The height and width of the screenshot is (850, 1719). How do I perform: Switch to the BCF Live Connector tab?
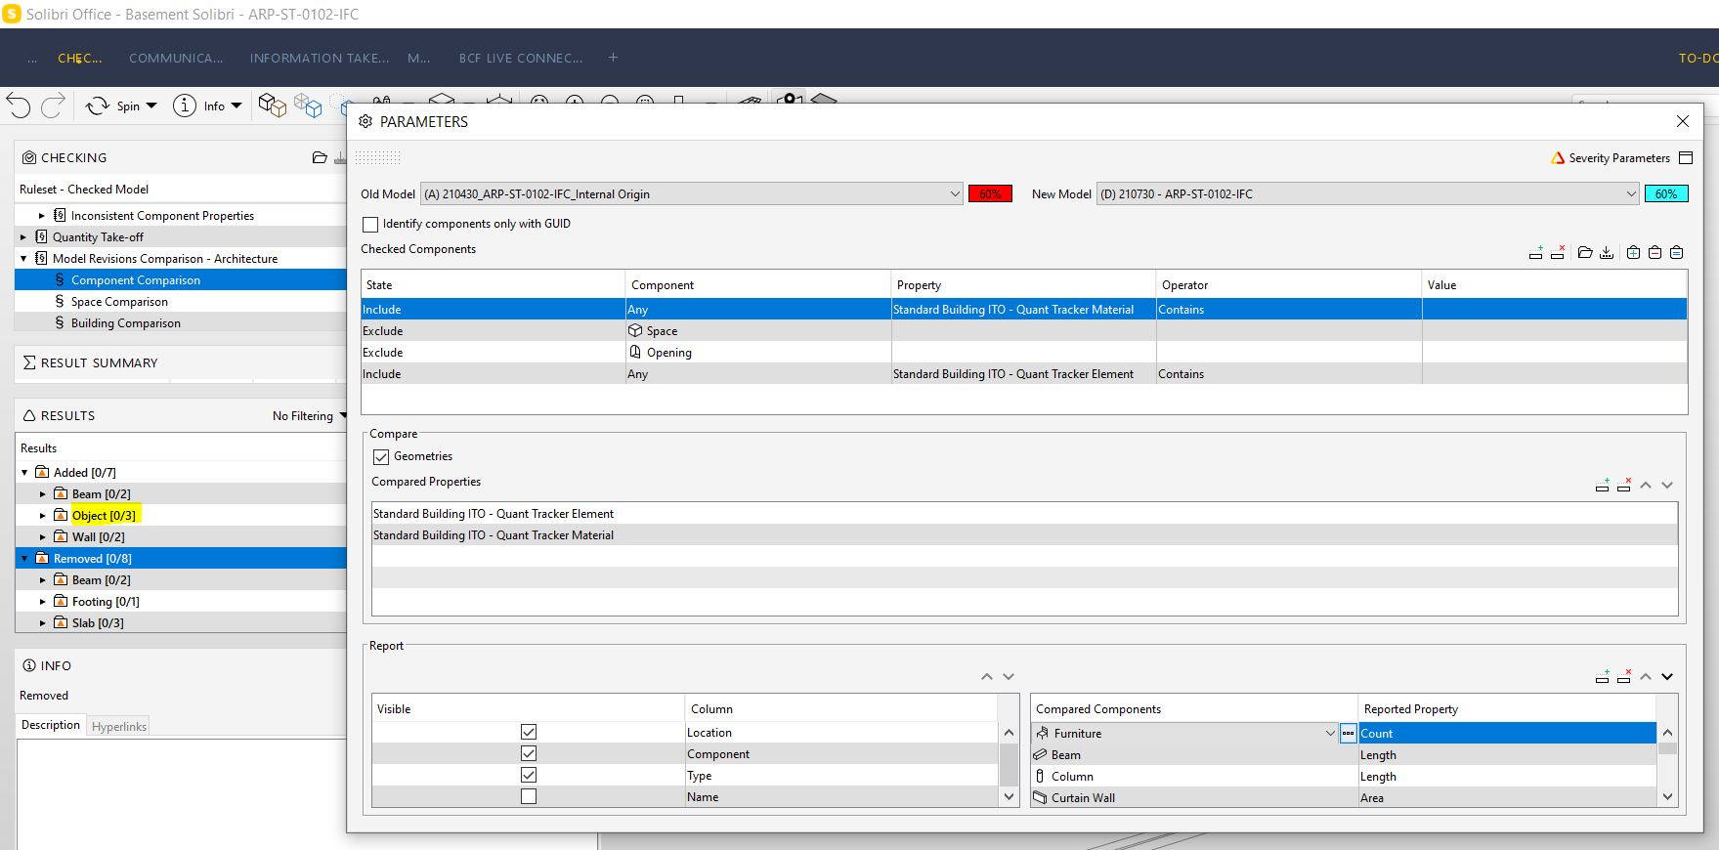(521, 59)
